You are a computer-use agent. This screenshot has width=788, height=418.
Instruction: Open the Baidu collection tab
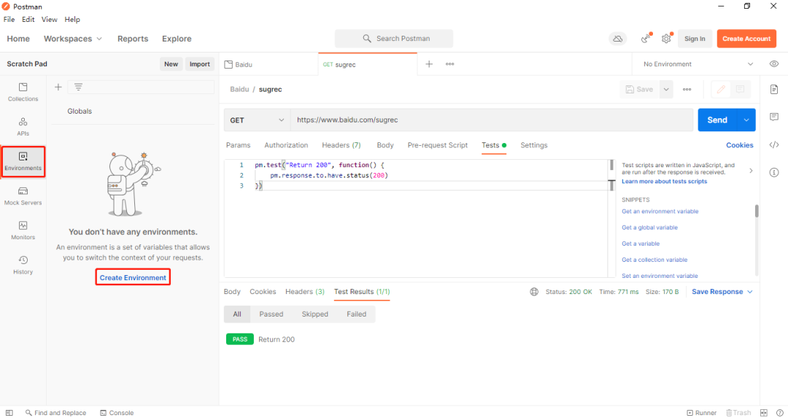pos(269,64)
